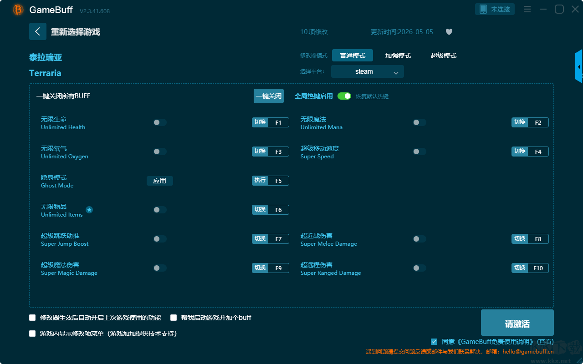Select 普通模式 tab
This screenshot has height=364, width=583.
pyautogui.click(x=353, y=56)
